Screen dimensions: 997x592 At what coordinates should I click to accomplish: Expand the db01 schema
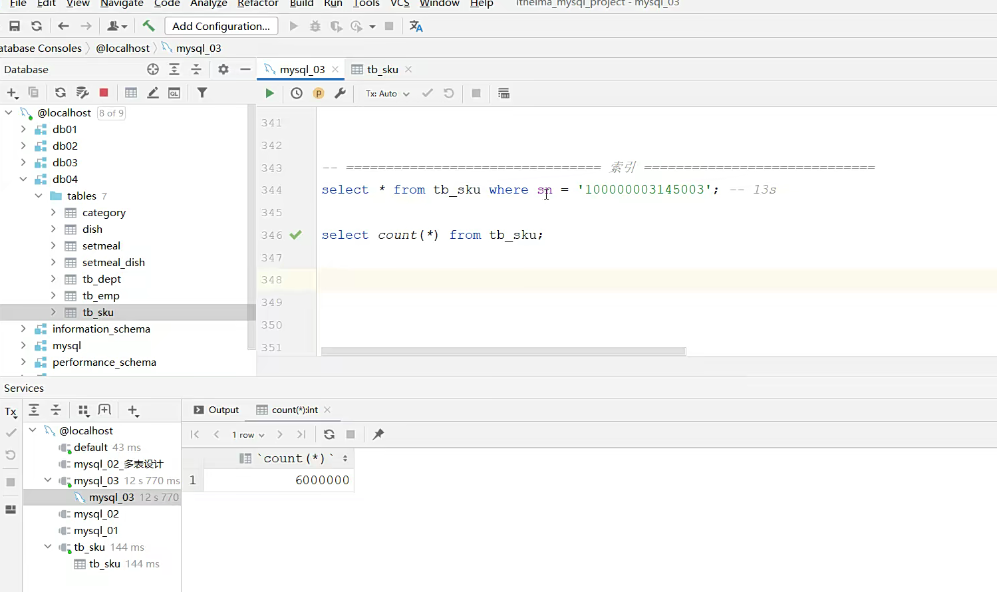pyautogui.click(x=23, y=129)
